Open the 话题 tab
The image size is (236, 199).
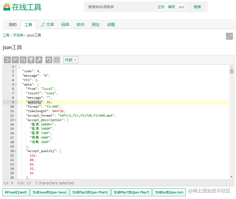(x=111, y=25)
